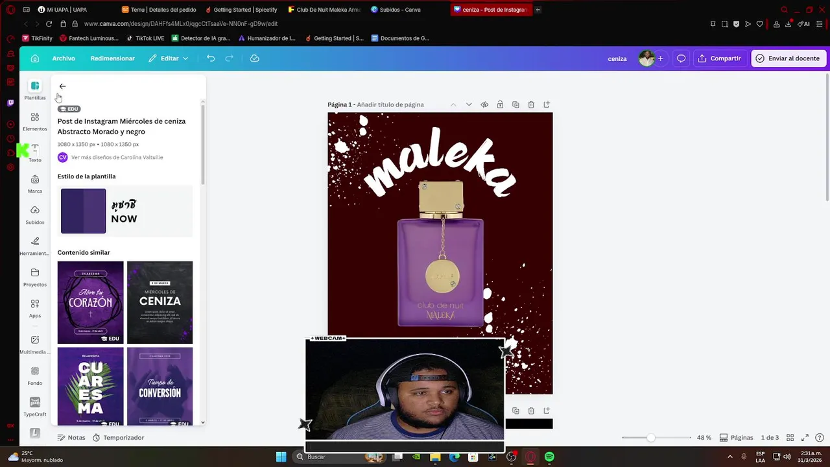The image size is (830, 467).
Task: Open the Editar dropdown
Action: 168,58
